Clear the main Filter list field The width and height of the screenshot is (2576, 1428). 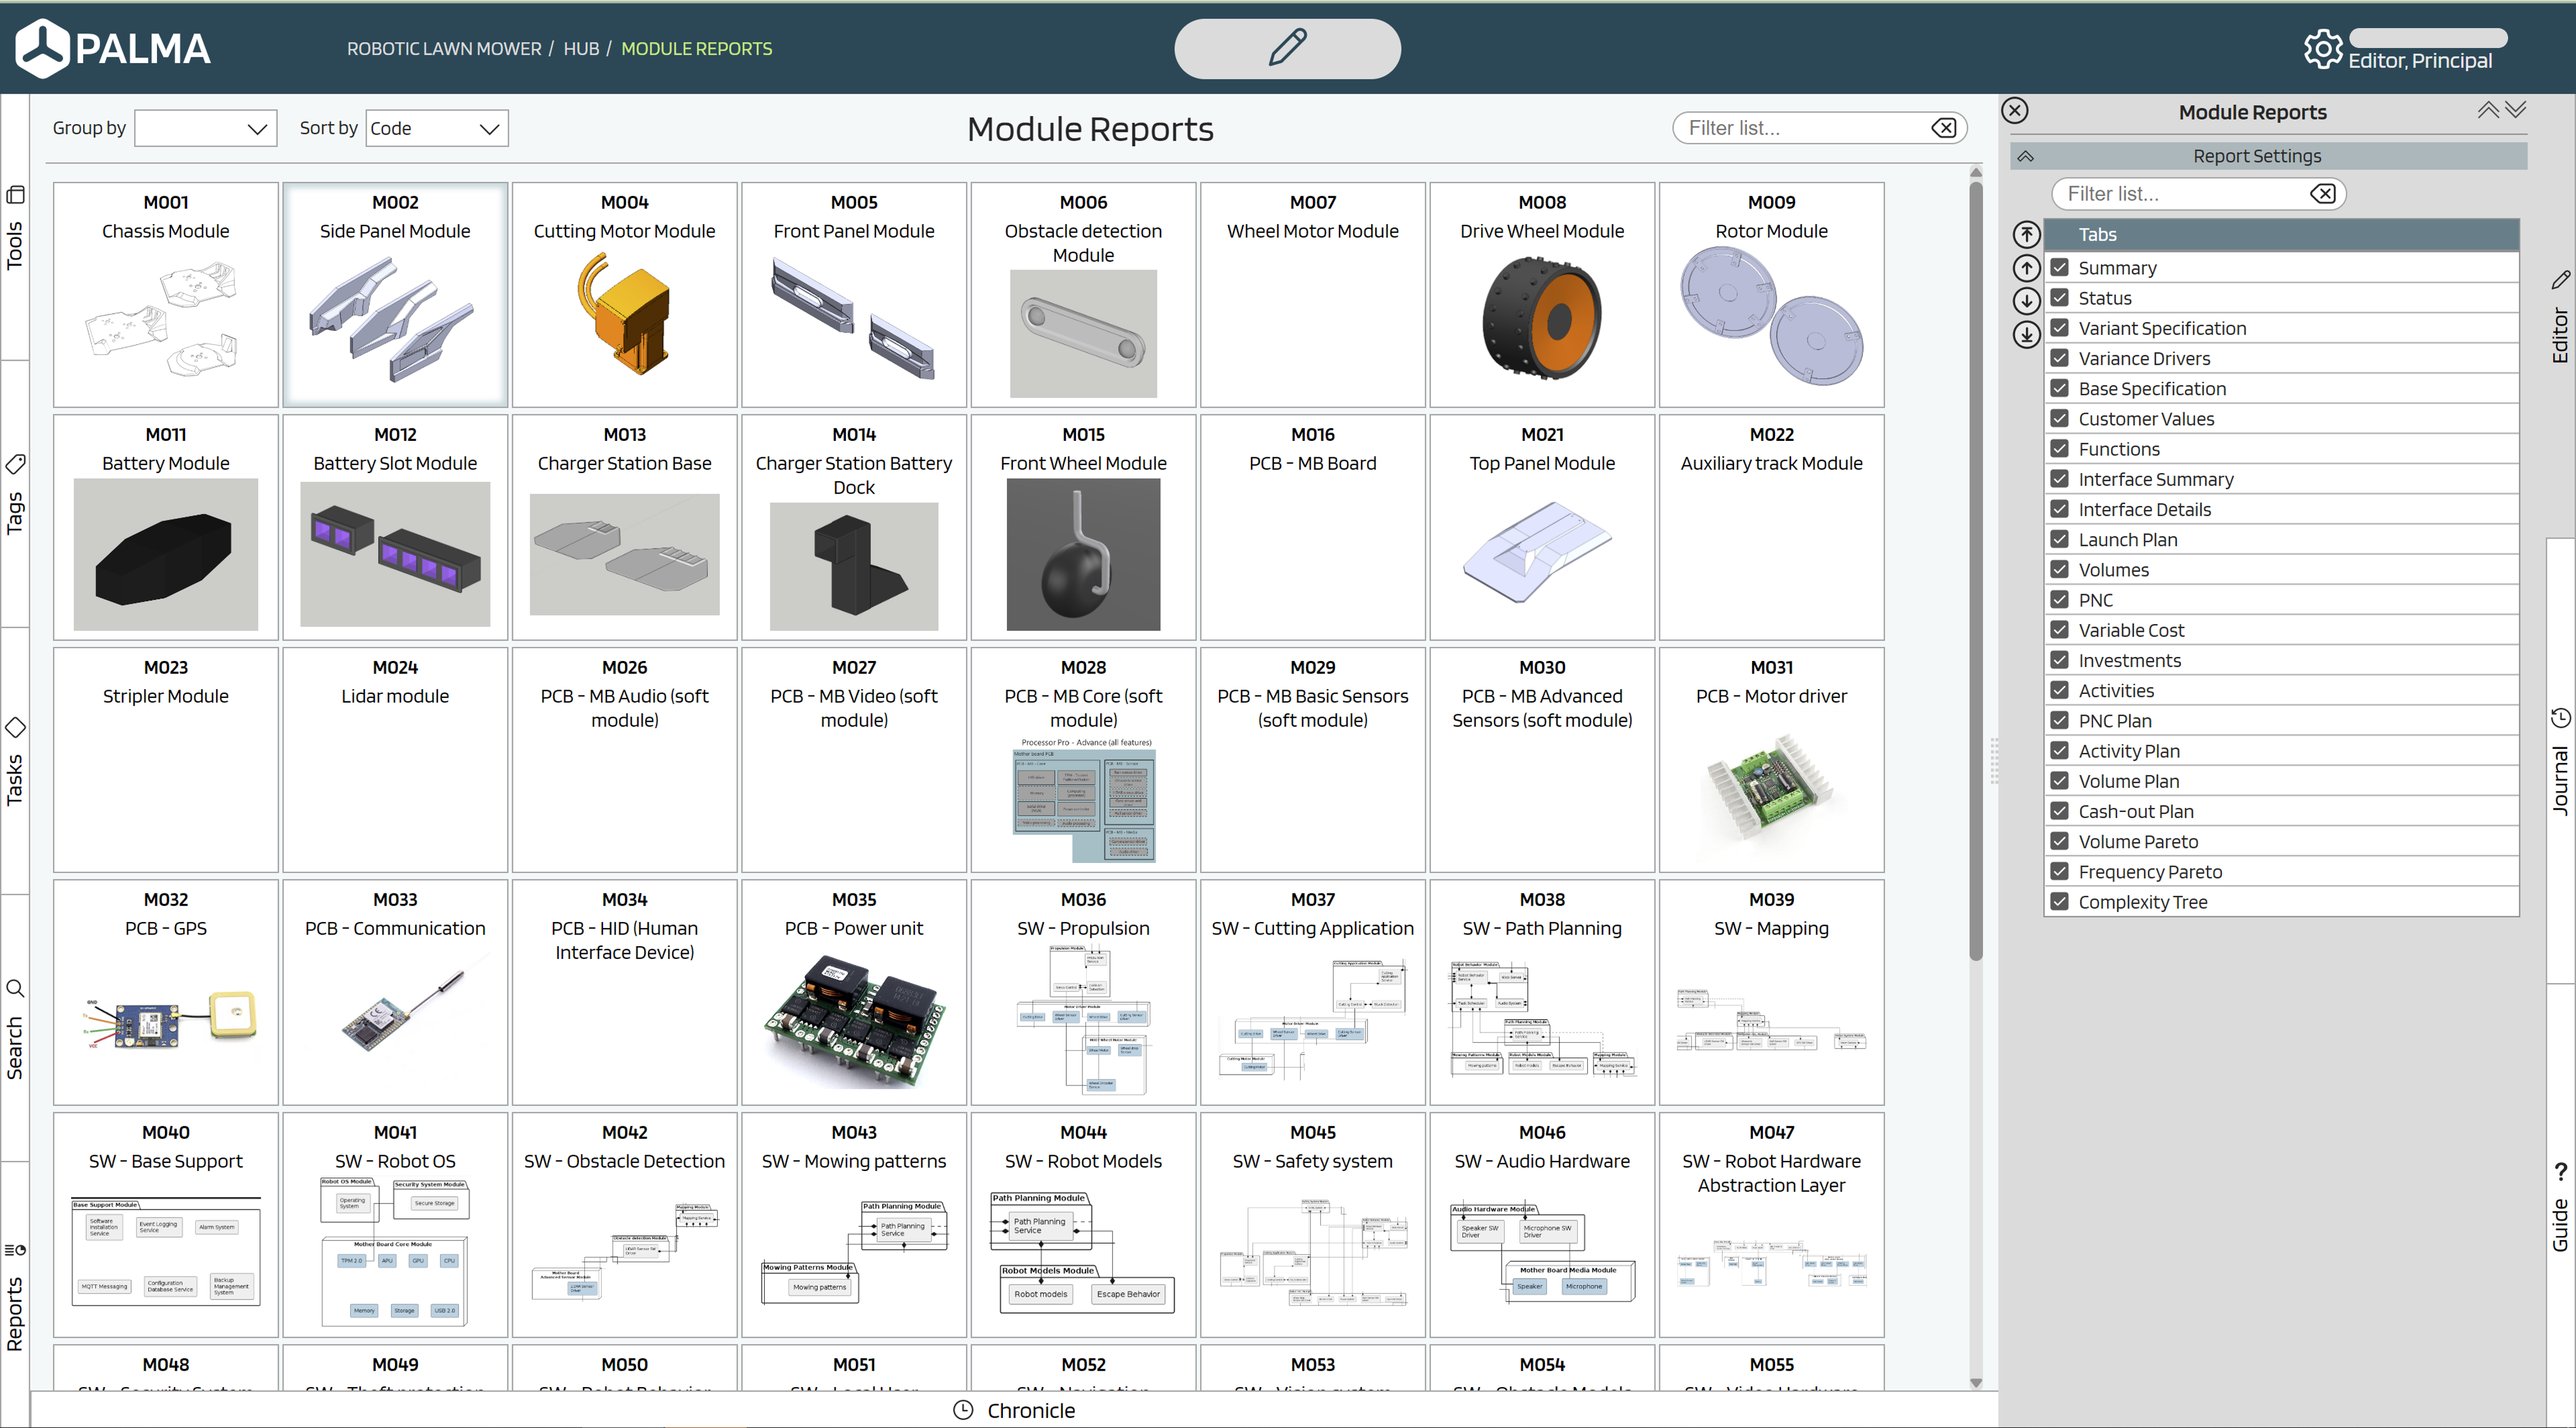tap(1944, 128)
